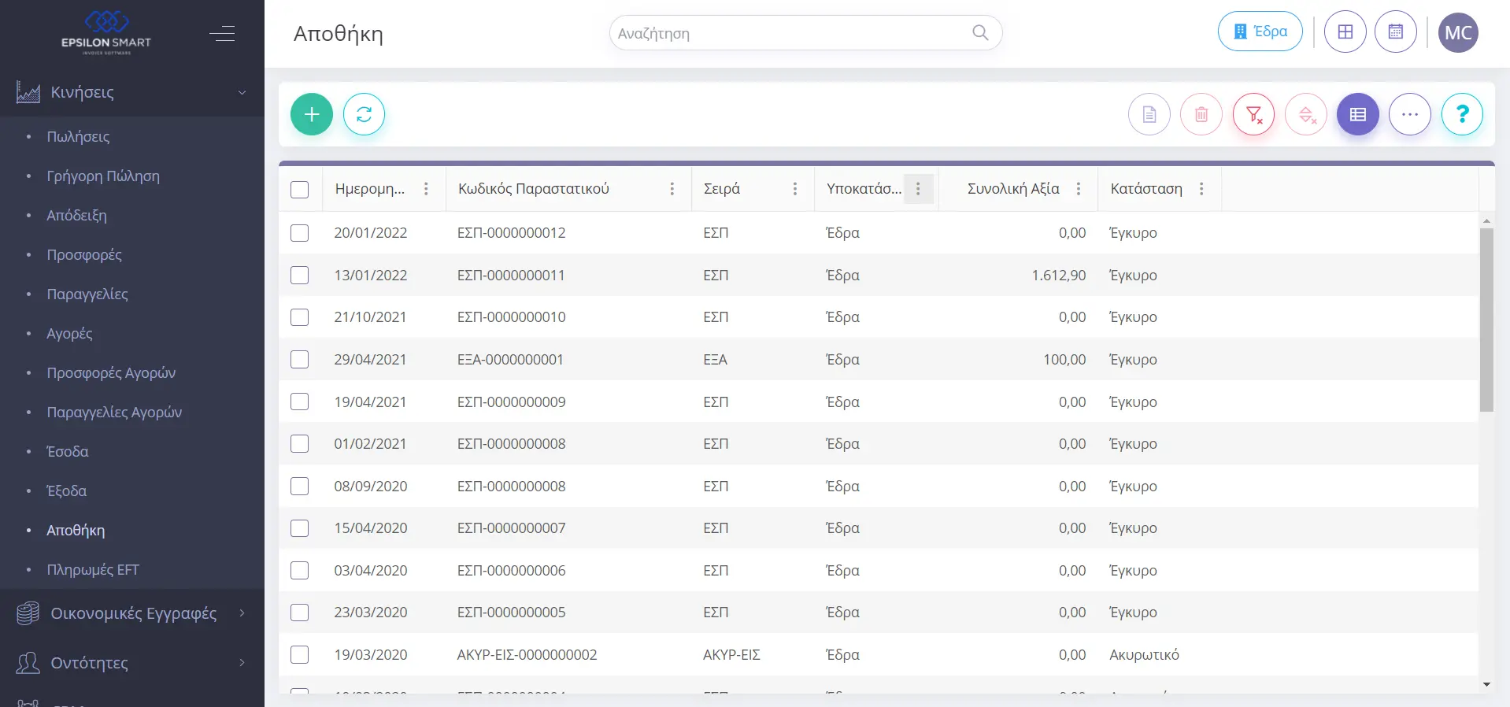Toggle the purple list view button

point(1357,114)
